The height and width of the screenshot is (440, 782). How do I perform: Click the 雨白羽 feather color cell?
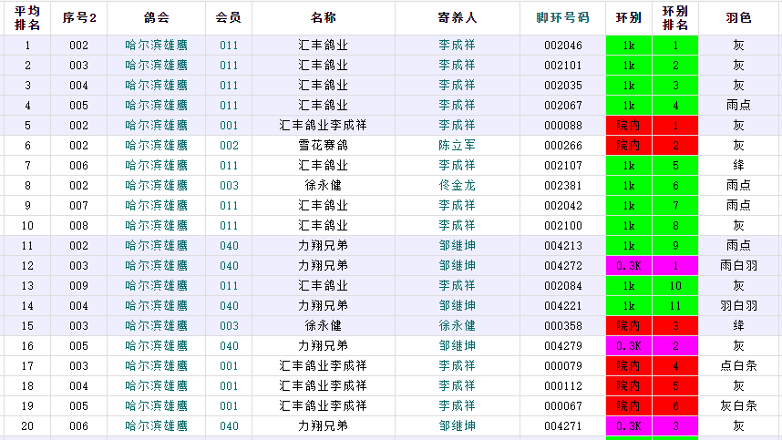pos(738,265)
